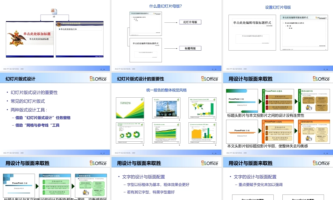Select the blue PowerPoint 的優點 miniature
This screenshot has height=200, width=333.
coord(55,186)
